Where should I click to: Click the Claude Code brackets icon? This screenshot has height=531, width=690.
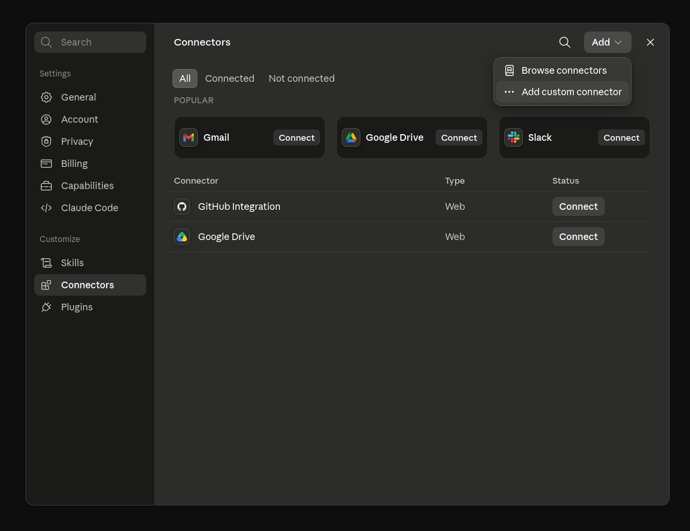(x=46, y=208)
